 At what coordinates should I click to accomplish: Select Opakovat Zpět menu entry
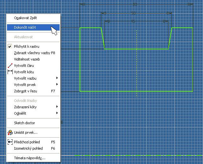[33, 18]
